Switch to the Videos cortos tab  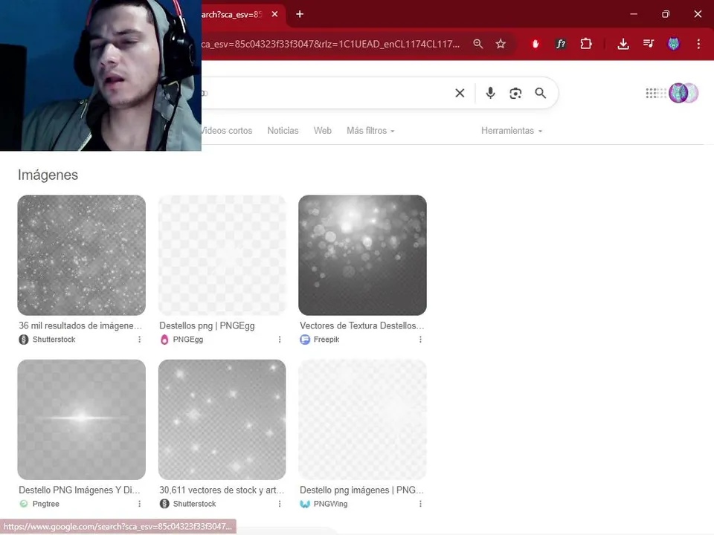pyautogui.click(x=227, y=131)
